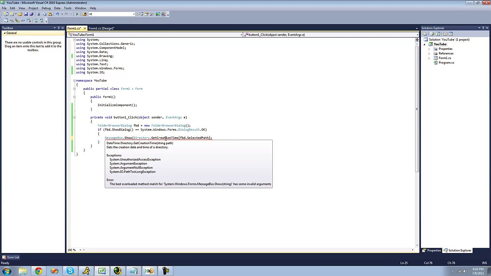Open the Tools menu
The height and width of the screenshot is (276, 491).
(x=68, y=8)
